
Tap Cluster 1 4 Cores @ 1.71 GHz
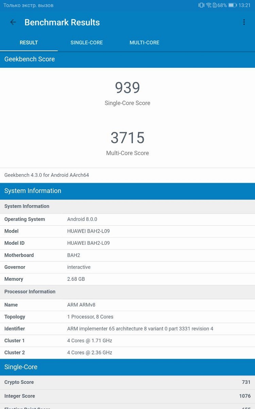(90, 340)
